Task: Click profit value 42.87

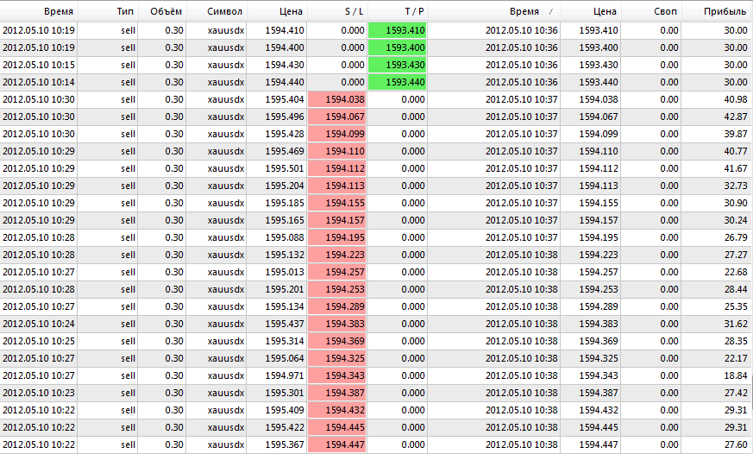Action: 737,117
